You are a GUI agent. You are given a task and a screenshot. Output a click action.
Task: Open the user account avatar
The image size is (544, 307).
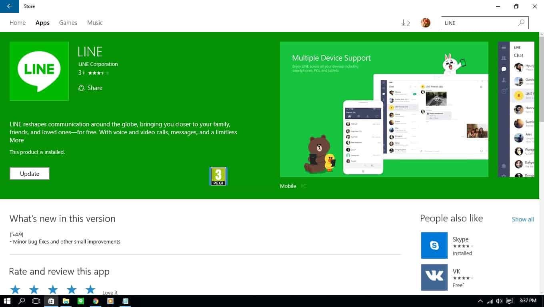click(x=426, y=23)
